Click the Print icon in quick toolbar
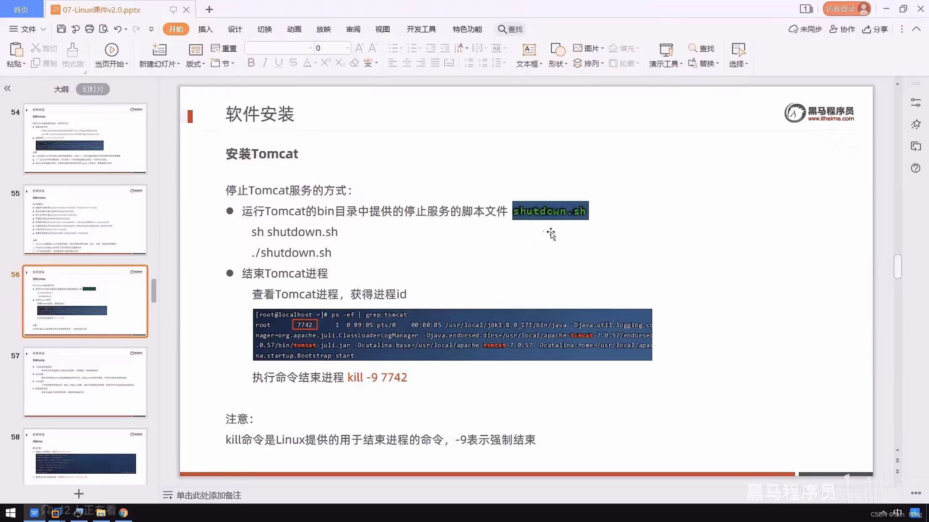Screen dimensions: 929x522 pyautogui.click(x=89, y=29)
